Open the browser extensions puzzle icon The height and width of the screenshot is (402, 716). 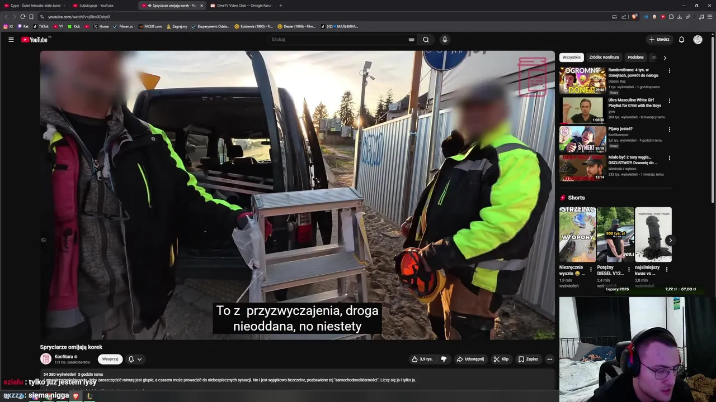click(671, 17)
